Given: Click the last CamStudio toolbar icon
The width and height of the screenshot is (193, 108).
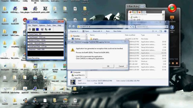Looking at the screenshot, I should (49, 29).
